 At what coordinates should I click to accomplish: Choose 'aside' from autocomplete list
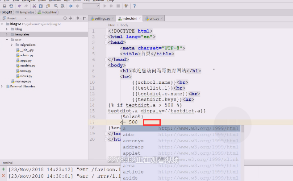[x=181, y=178]
